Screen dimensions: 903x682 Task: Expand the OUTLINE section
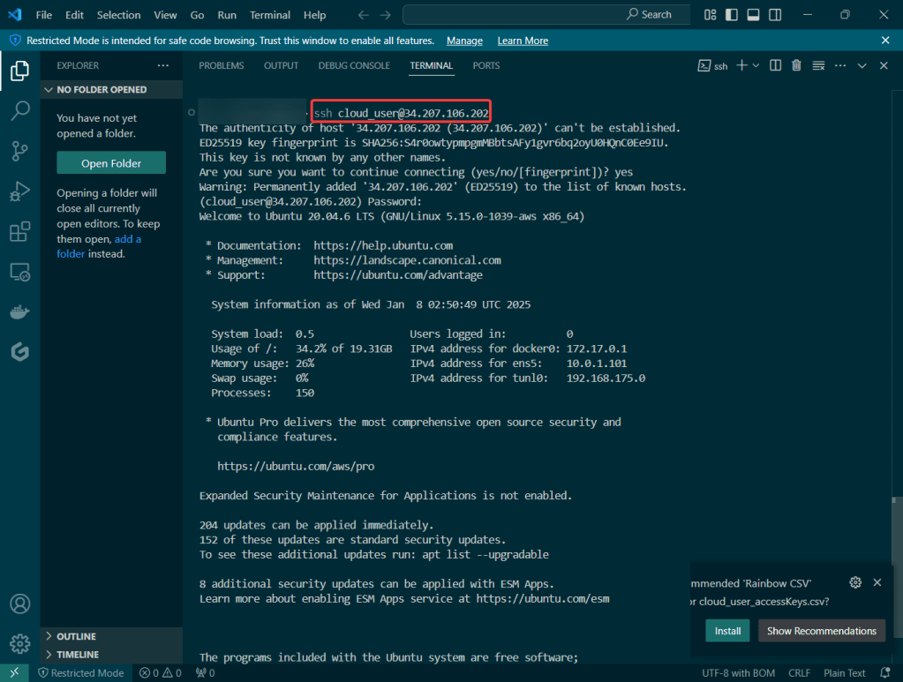pos(76,636)
